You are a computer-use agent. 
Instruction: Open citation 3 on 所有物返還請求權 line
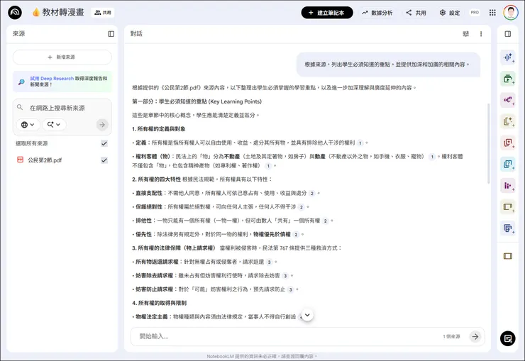[269, 262]
